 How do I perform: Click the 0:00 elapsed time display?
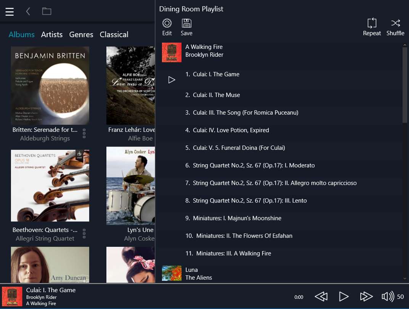299,297
